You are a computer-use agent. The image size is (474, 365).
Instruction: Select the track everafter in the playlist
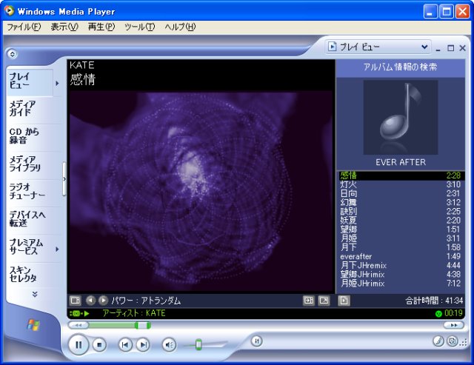(401, 256)
